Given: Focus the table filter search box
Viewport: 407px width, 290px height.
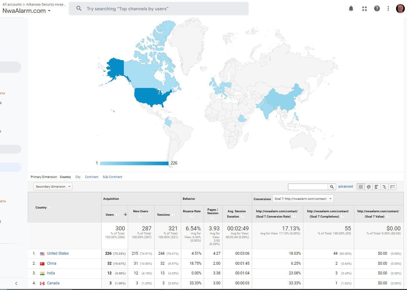Looking at the screenshot, I should 308,187.
